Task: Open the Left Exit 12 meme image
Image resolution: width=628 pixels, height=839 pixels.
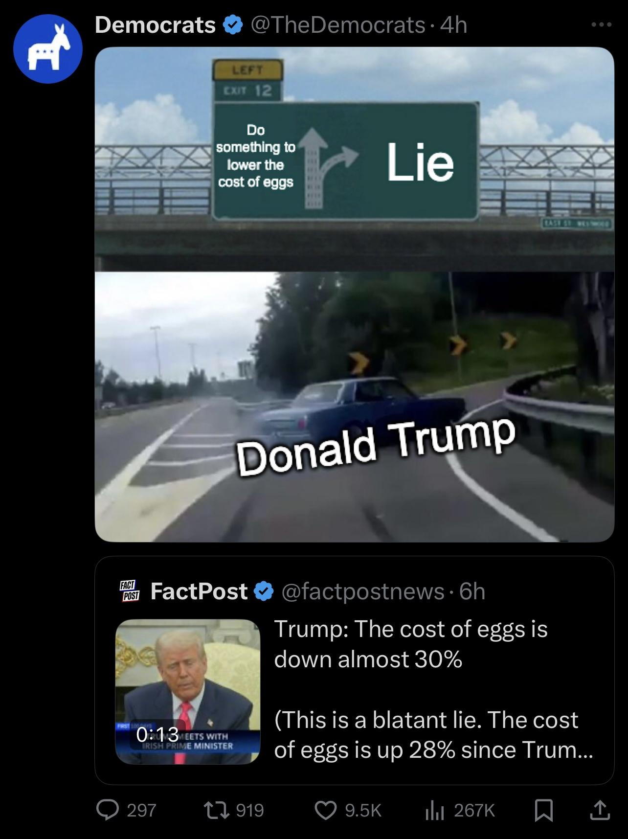Action: click(x=354, y=294)
